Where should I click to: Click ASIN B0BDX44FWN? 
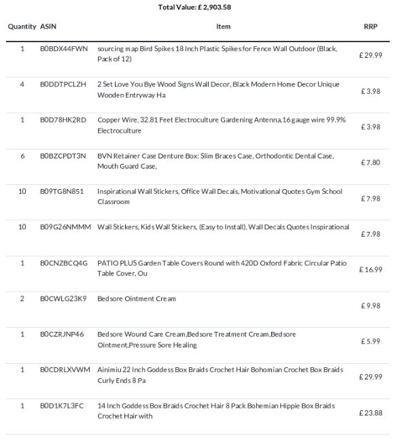[64, 49]
